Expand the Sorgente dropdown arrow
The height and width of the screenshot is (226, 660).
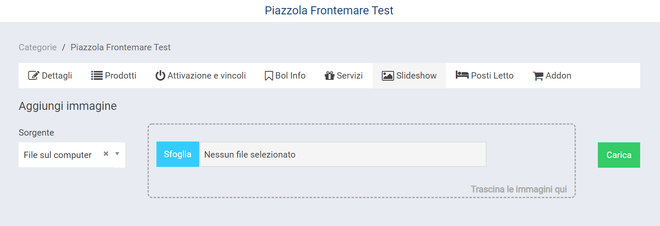coord(118,154)
